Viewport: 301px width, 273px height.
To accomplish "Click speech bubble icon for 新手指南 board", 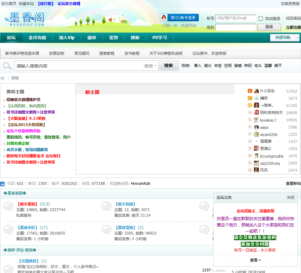I will [x=107, y=206].
